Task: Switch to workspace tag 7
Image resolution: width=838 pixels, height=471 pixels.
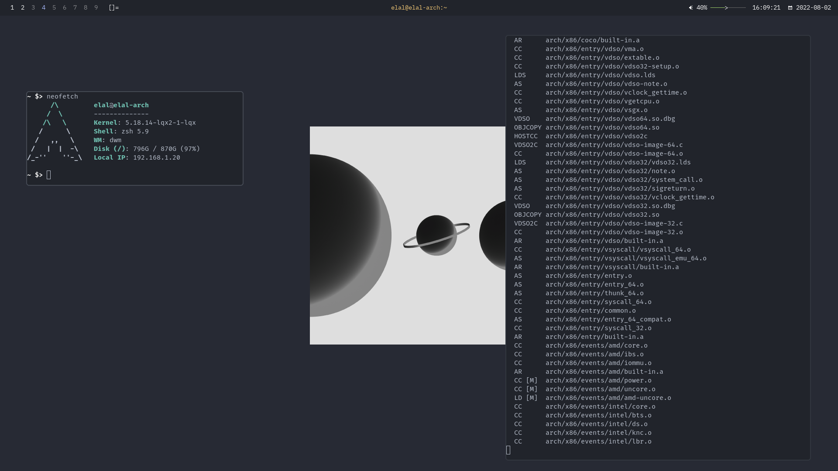Action: [75, 8]
